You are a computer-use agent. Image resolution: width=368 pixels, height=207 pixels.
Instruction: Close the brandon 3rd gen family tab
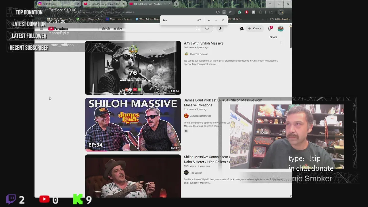[124, 4]
